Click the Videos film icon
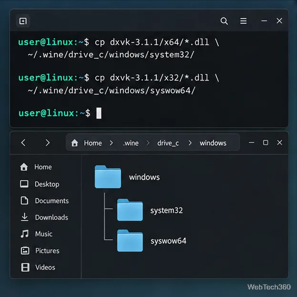This screenshot has width=297, height=297. (25, 267)
